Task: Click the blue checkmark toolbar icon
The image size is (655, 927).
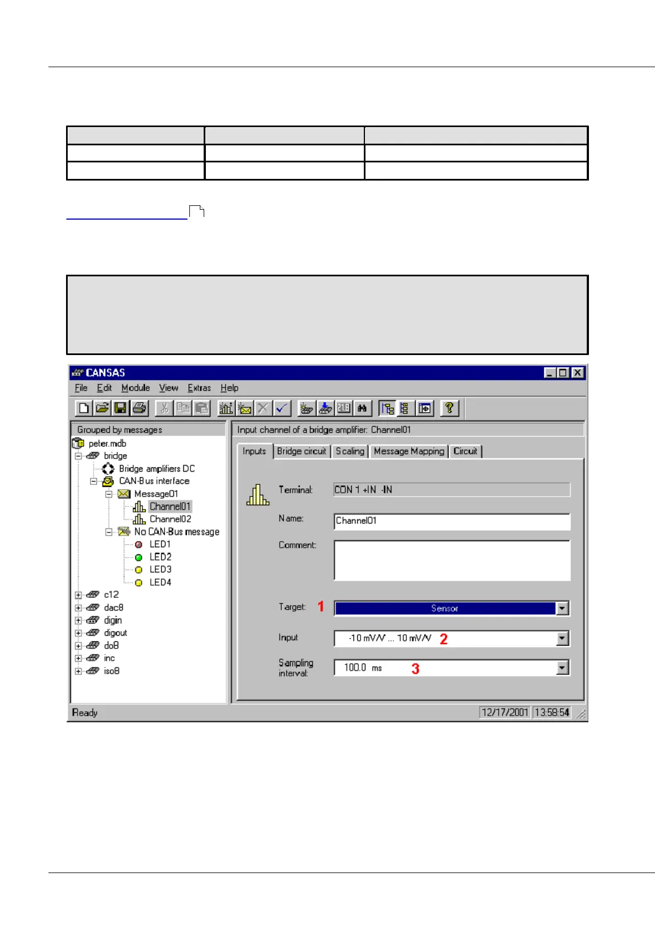Action: (x=282, y=408)
